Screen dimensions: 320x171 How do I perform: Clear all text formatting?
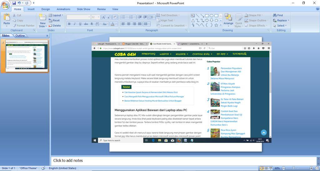tap(115, 17)
